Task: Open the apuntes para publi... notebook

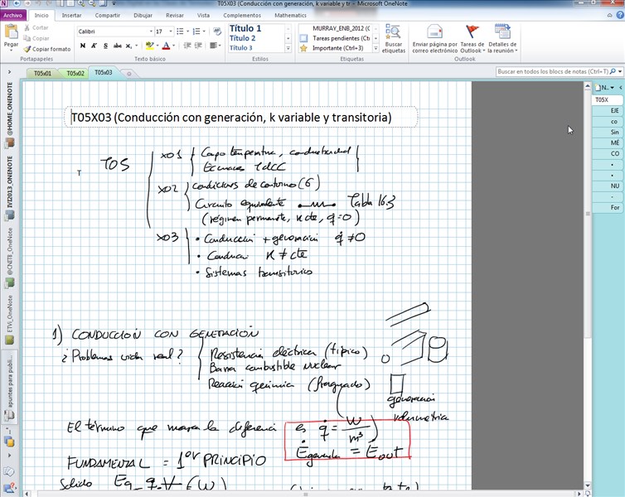Action: (x=9, y=386)
